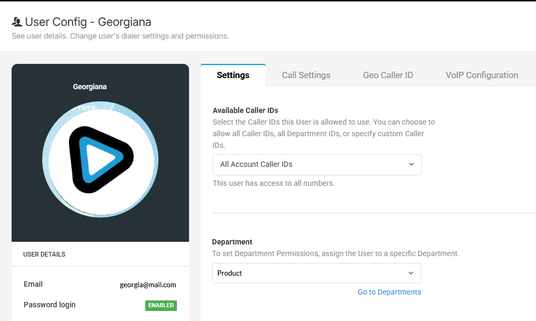Open the Call Settings tab
This screenshot has height=321, width=536.
tap(306, 75)
